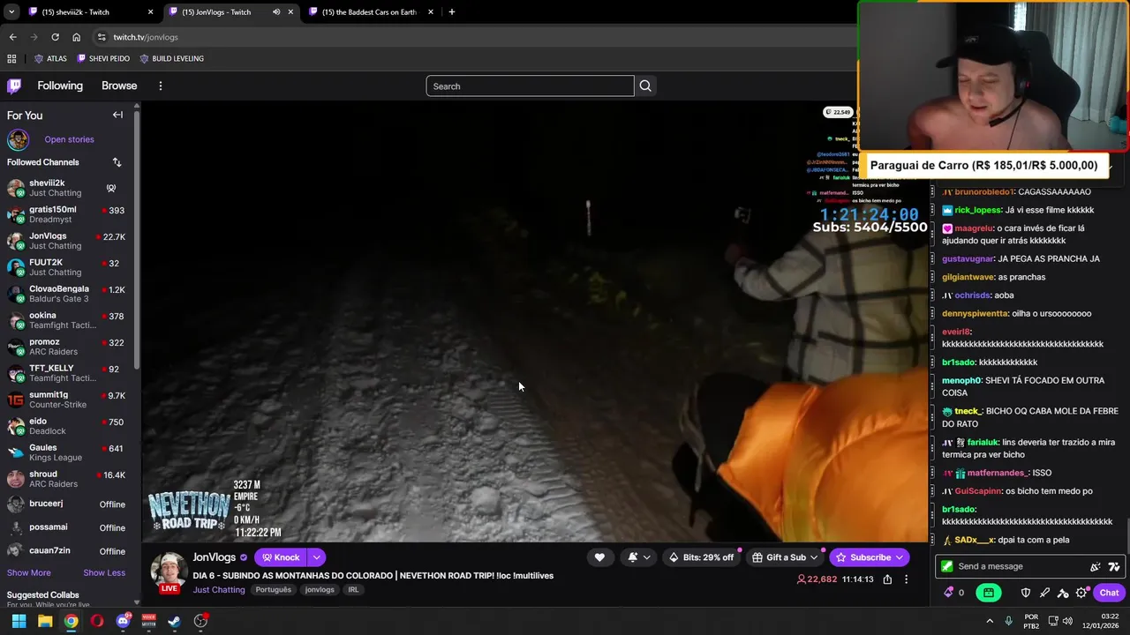The width and height of the screenshot is (1130, 635).
Task: Open the Gaules channel in sidebar
Action: 68,452
